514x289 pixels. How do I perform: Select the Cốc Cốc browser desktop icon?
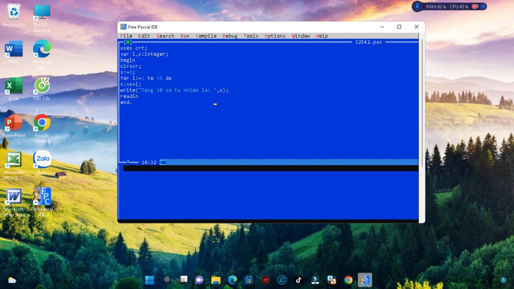point(42,89)
